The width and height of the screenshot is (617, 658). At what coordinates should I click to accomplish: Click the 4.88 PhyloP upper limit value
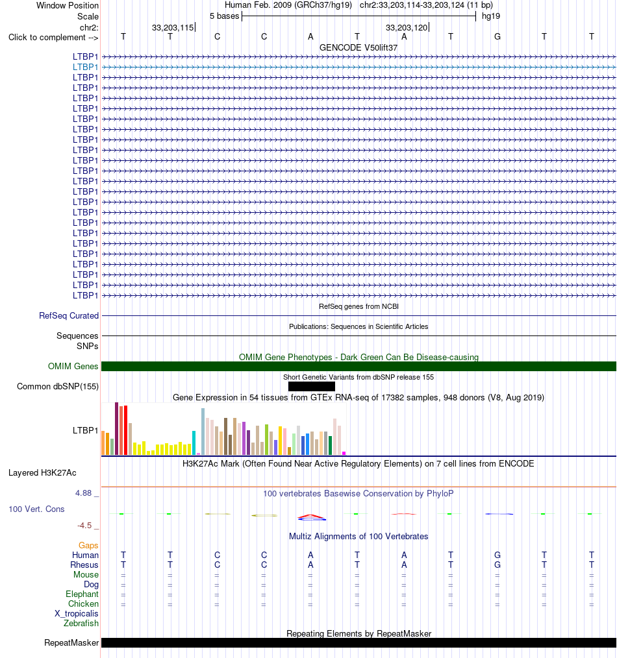coord(83,493)
